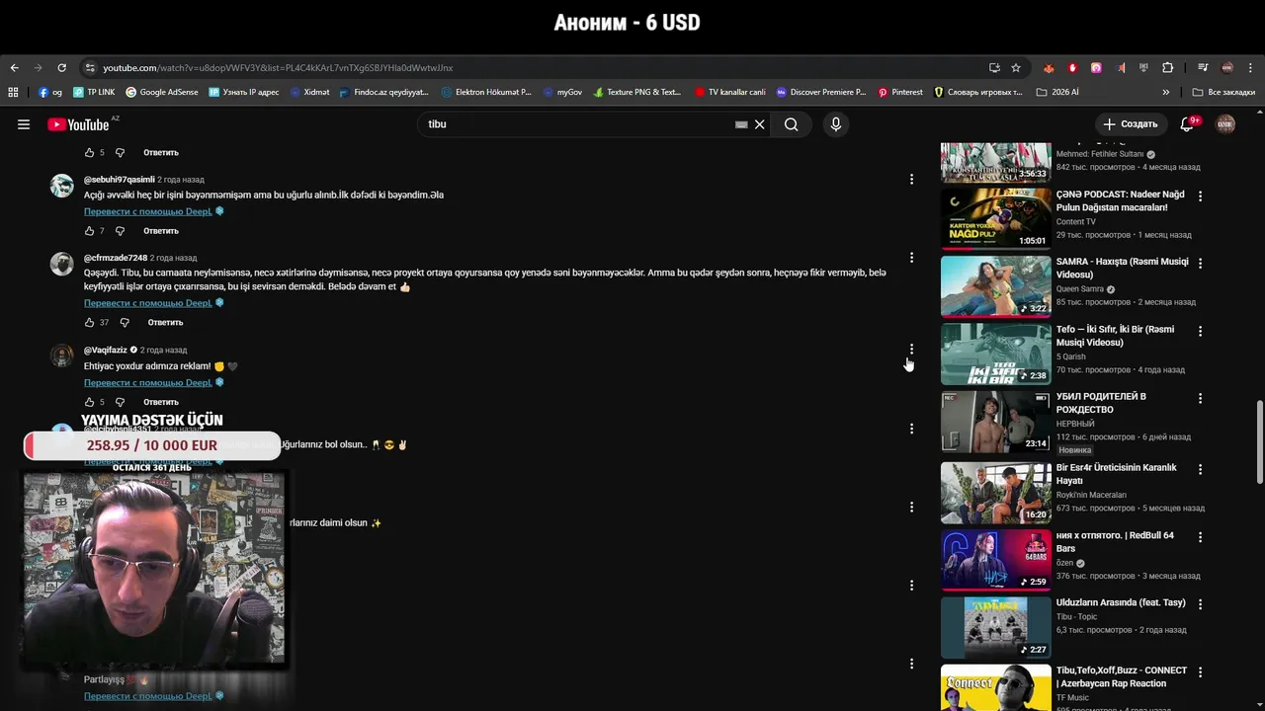Open the apps grid in bookmarks bar
The height and width of the screenshot is (711, 1265).
13,92
